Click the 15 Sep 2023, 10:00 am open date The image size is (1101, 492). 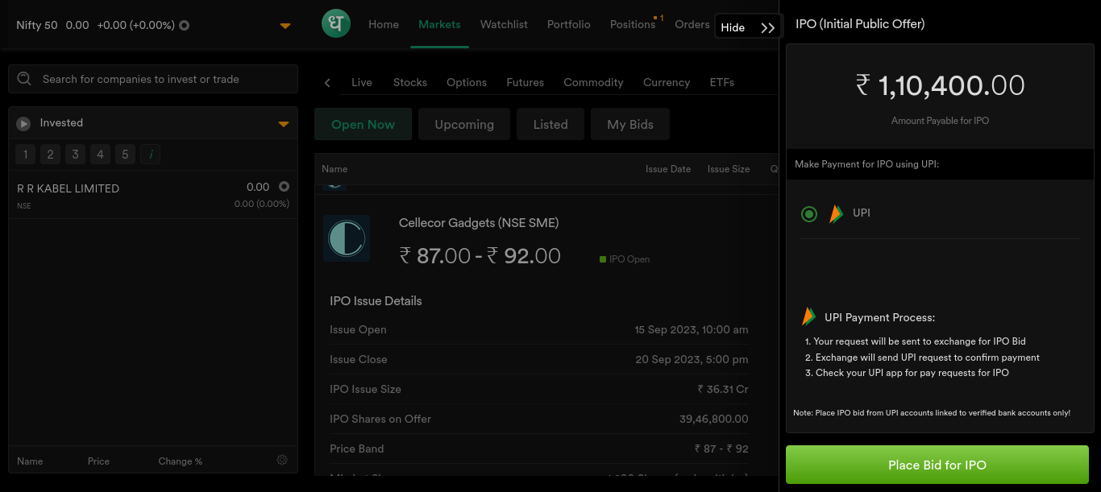[692, 329]
